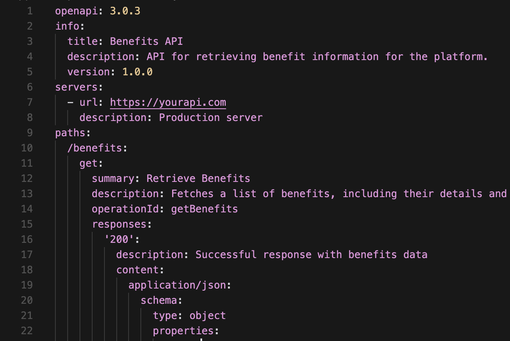Click the 'object' type value
510x341 pixels.
coord(208,316)
